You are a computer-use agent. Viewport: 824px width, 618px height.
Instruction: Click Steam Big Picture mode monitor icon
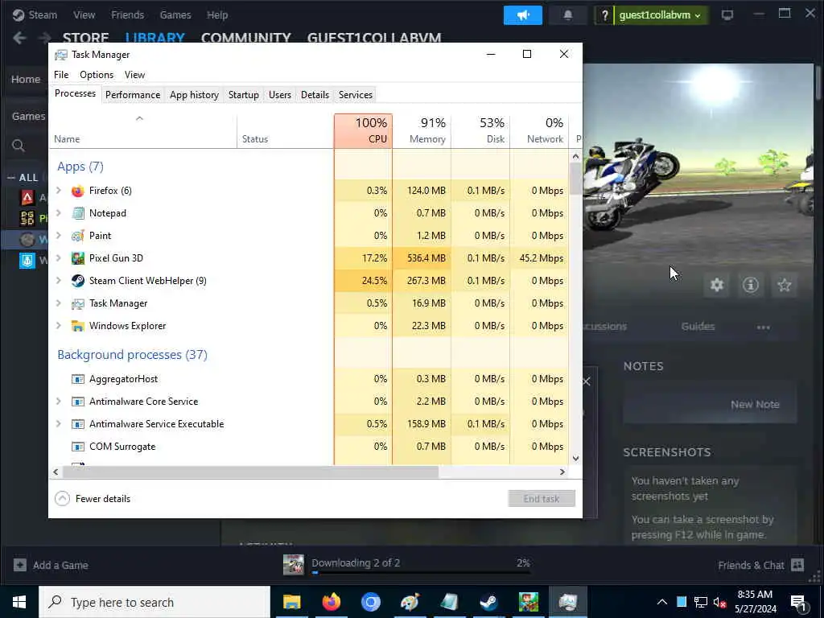(727, 15)
